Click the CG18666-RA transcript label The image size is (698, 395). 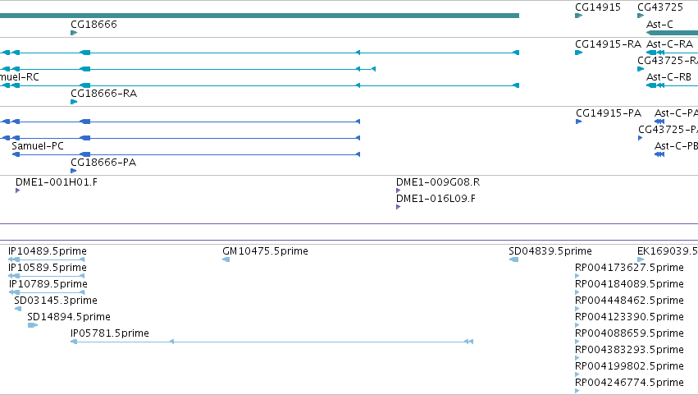(103, 93)
